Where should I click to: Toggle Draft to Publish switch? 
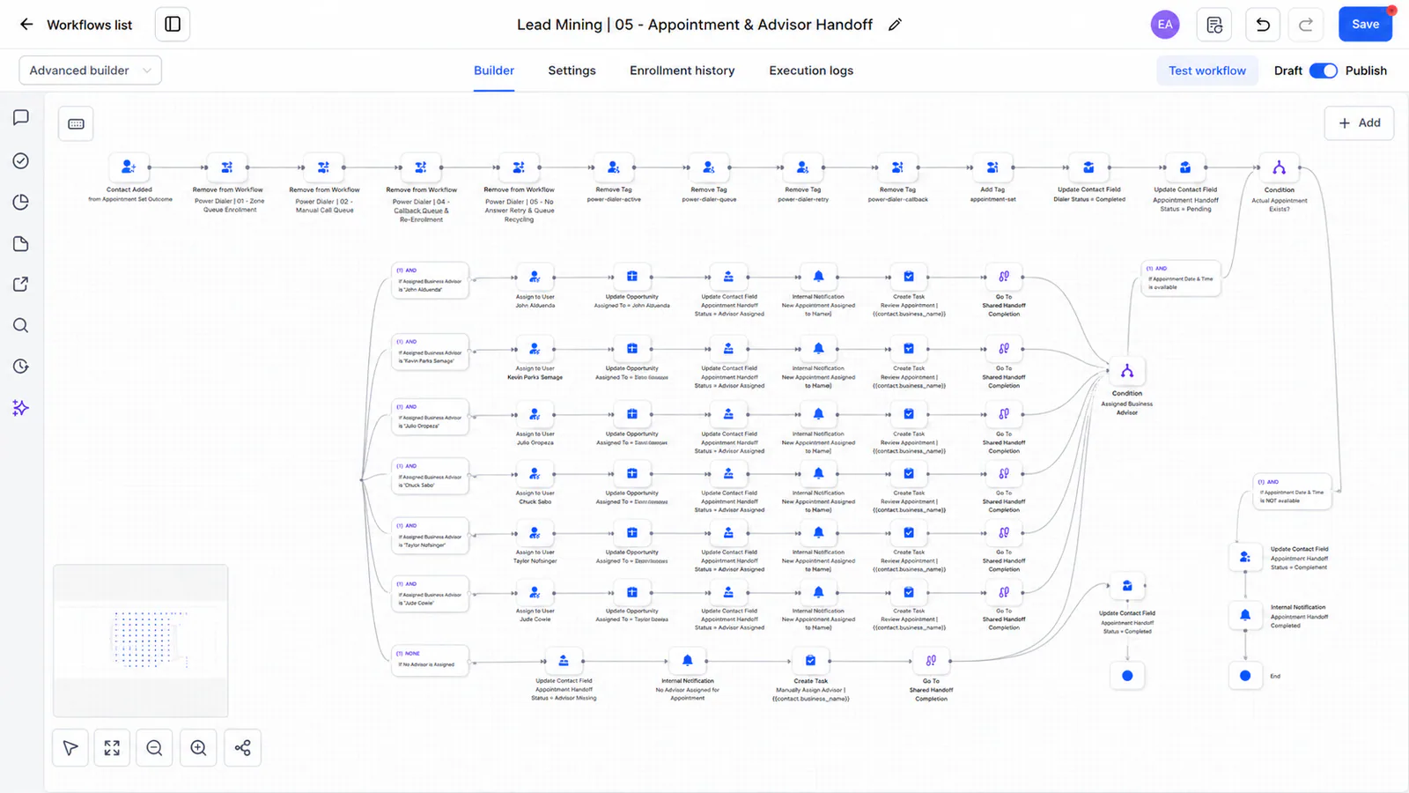coord(1323,70)
